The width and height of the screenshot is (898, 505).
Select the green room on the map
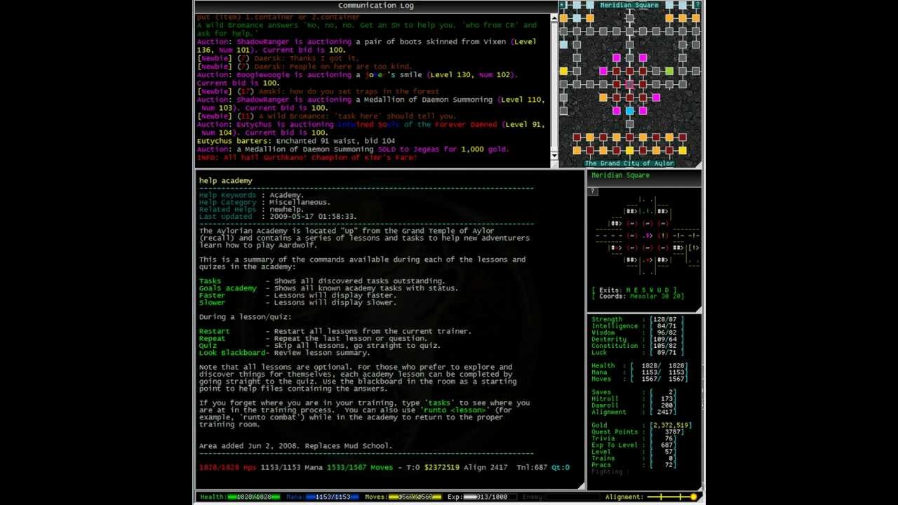point(669,71)
